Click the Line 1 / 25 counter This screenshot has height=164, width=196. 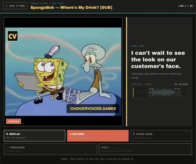pyautogui.click(x=185, y=6)
